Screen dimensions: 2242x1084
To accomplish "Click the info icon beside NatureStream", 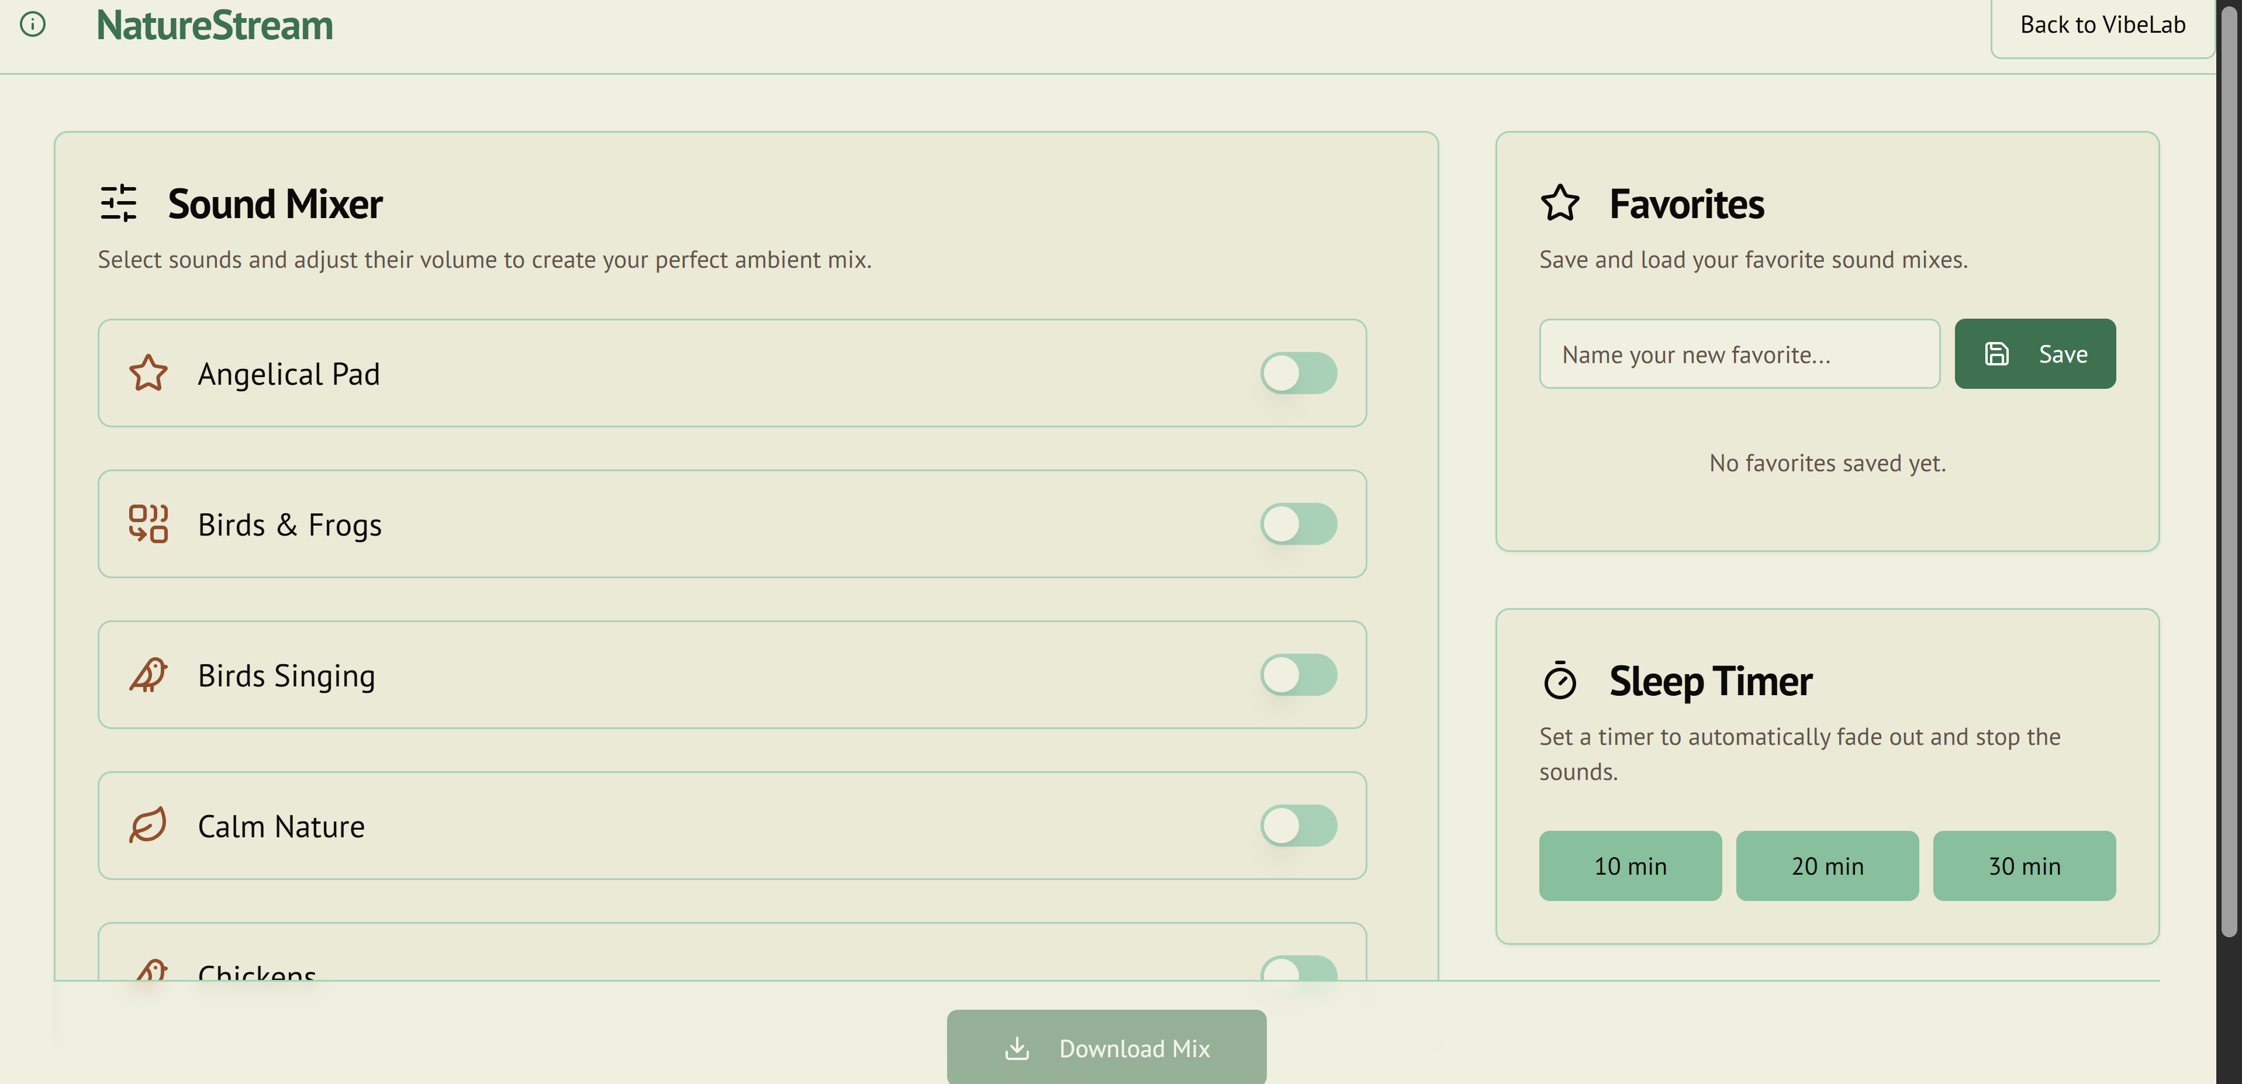I will (x=33, y=25).
